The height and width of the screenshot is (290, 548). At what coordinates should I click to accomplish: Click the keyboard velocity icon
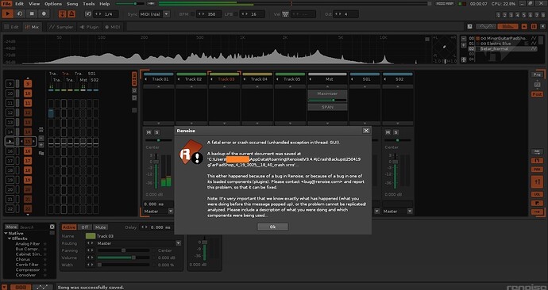pyautogui.click(x=286, y=14)
